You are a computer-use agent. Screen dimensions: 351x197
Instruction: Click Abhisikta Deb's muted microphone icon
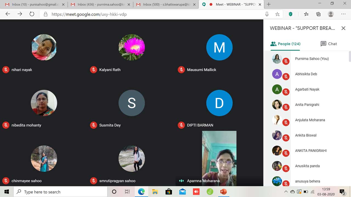coord(286,77)
